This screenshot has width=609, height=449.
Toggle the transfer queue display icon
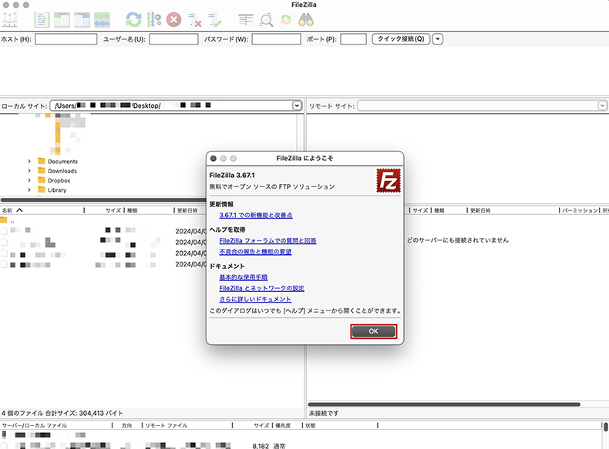pyautogui.click(x=103, y=20)
